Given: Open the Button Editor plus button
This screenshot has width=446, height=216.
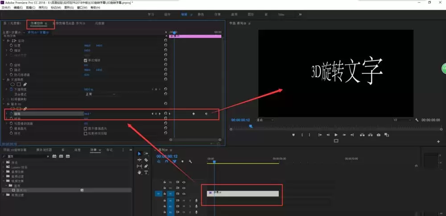Looking at the screenshot, I should pos(438,141).
